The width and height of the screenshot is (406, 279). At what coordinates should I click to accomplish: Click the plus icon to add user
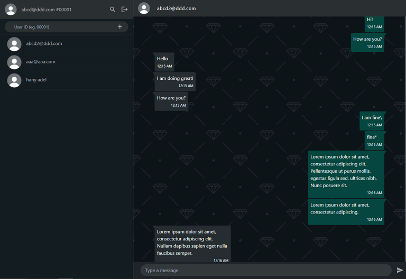120,26
